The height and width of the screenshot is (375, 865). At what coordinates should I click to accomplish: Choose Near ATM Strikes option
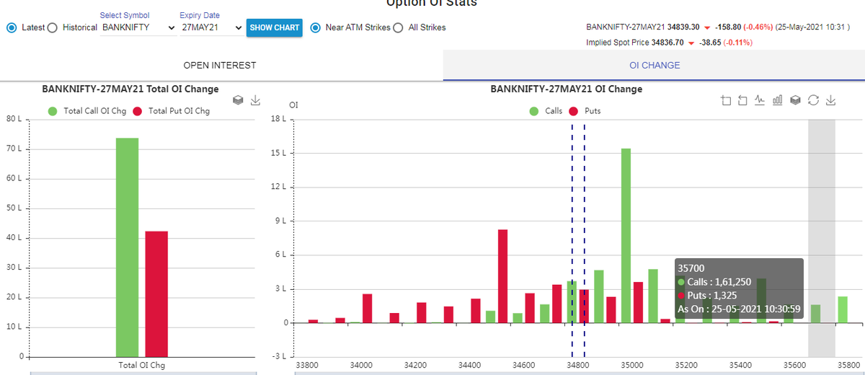[316, 27]
